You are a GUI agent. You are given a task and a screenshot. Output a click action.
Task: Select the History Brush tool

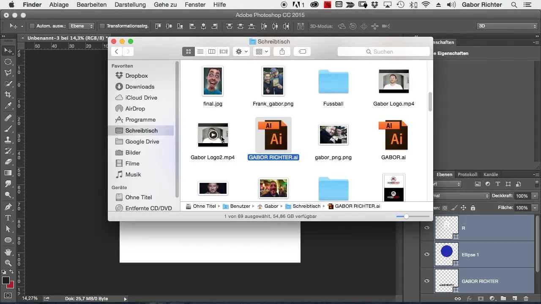click(x=8, y=150)
